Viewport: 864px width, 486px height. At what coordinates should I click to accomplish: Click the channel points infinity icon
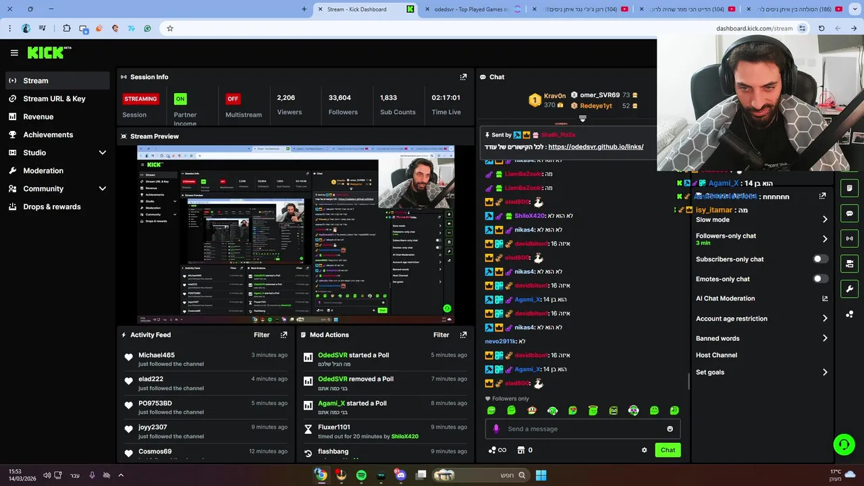click(x=497, y=450)
